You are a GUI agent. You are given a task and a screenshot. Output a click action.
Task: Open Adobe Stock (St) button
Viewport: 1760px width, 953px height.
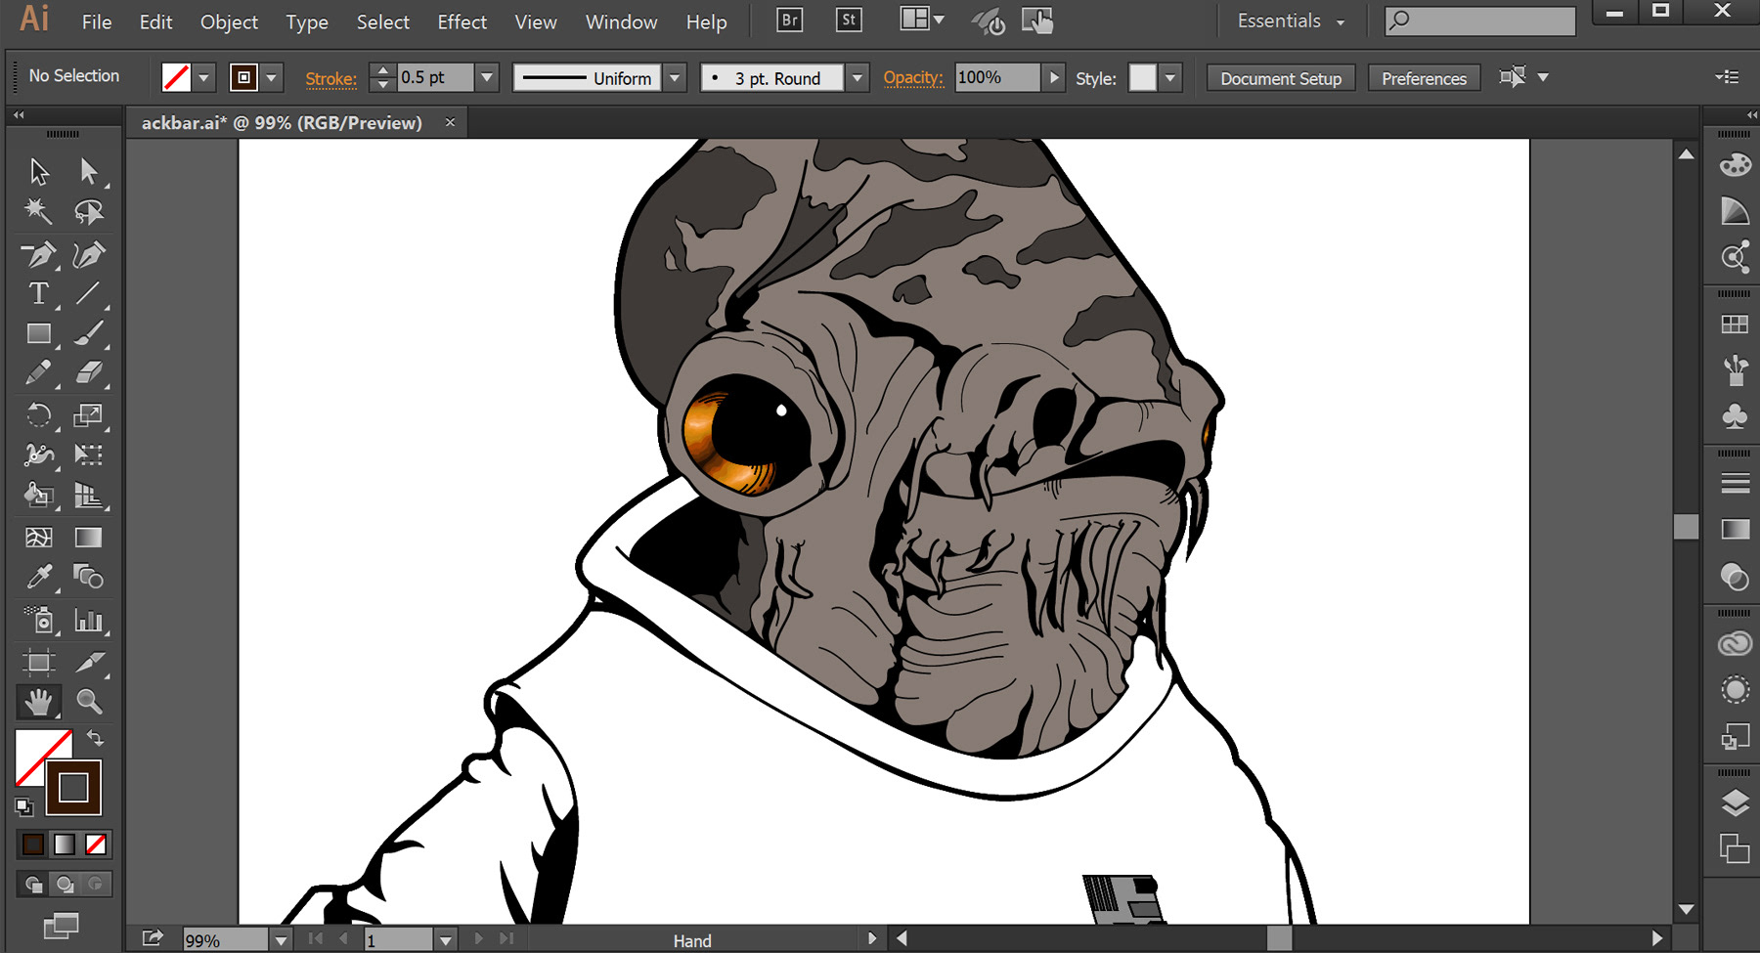coord(849,20)
